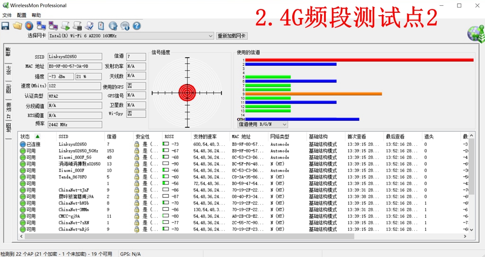Click the orange channel 9 usage bar

click(314, 94)
